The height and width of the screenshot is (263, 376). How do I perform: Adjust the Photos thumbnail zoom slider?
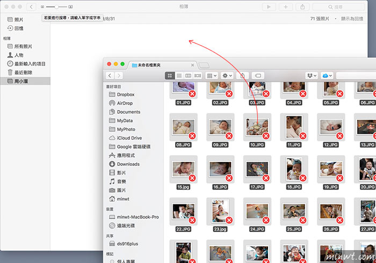[56, 6]
